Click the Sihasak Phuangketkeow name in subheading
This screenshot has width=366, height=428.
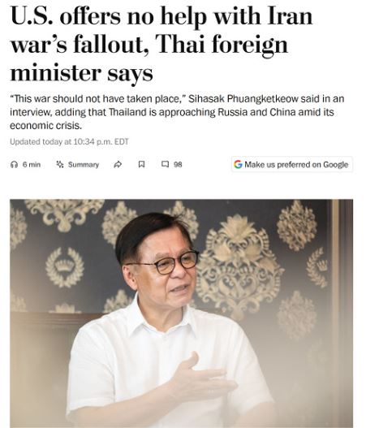(243, 98)
